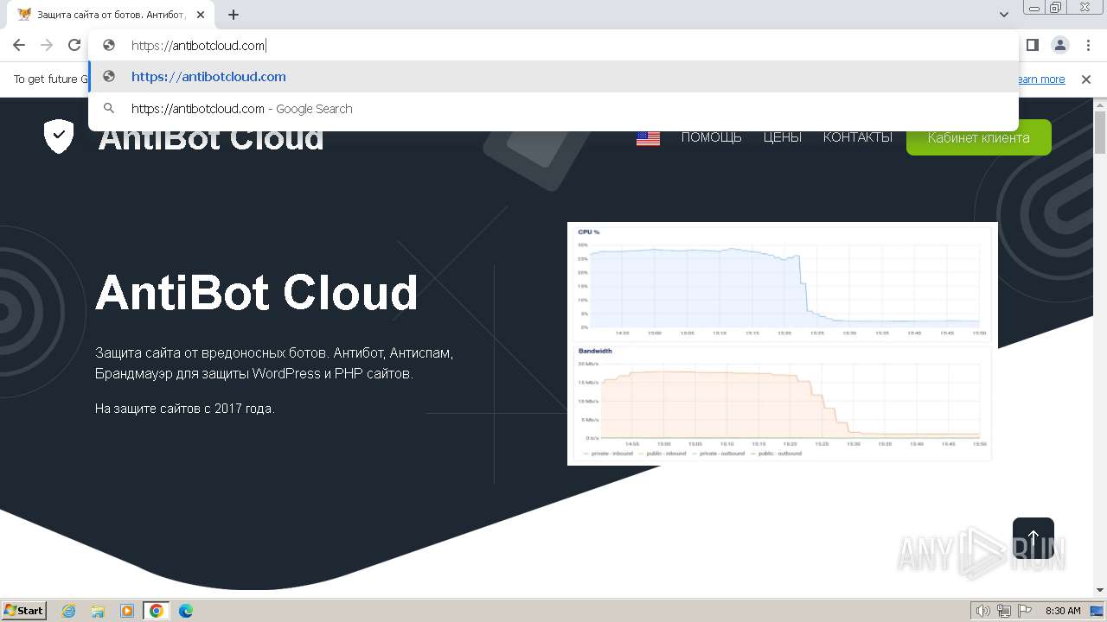Launch Internet Explorer from the taskbar
The height and width of the screenshot is (622, 1107).
pyautogui.click(x=68, y=611)
